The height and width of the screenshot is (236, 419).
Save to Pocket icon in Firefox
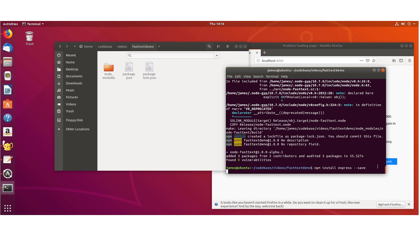368,61
